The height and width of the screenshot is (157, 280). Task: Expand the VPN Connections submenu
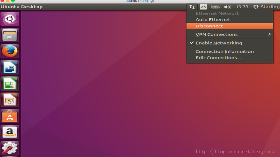230,34
